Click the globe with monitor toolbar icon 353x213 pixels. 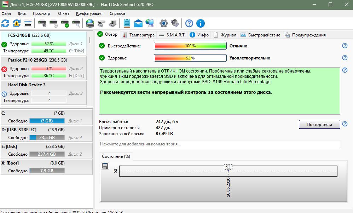click(x=150, y=23)
